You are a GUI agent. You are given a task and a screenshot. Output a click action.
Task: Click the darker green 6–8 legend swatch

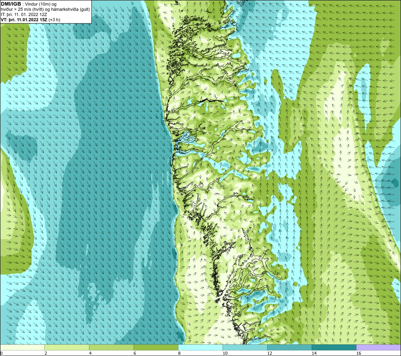pyautogui.click(x=156, y=347)
